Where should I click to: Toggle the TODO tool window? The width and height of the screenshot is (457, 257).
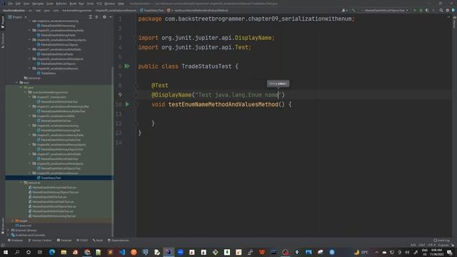coord(82,241)
